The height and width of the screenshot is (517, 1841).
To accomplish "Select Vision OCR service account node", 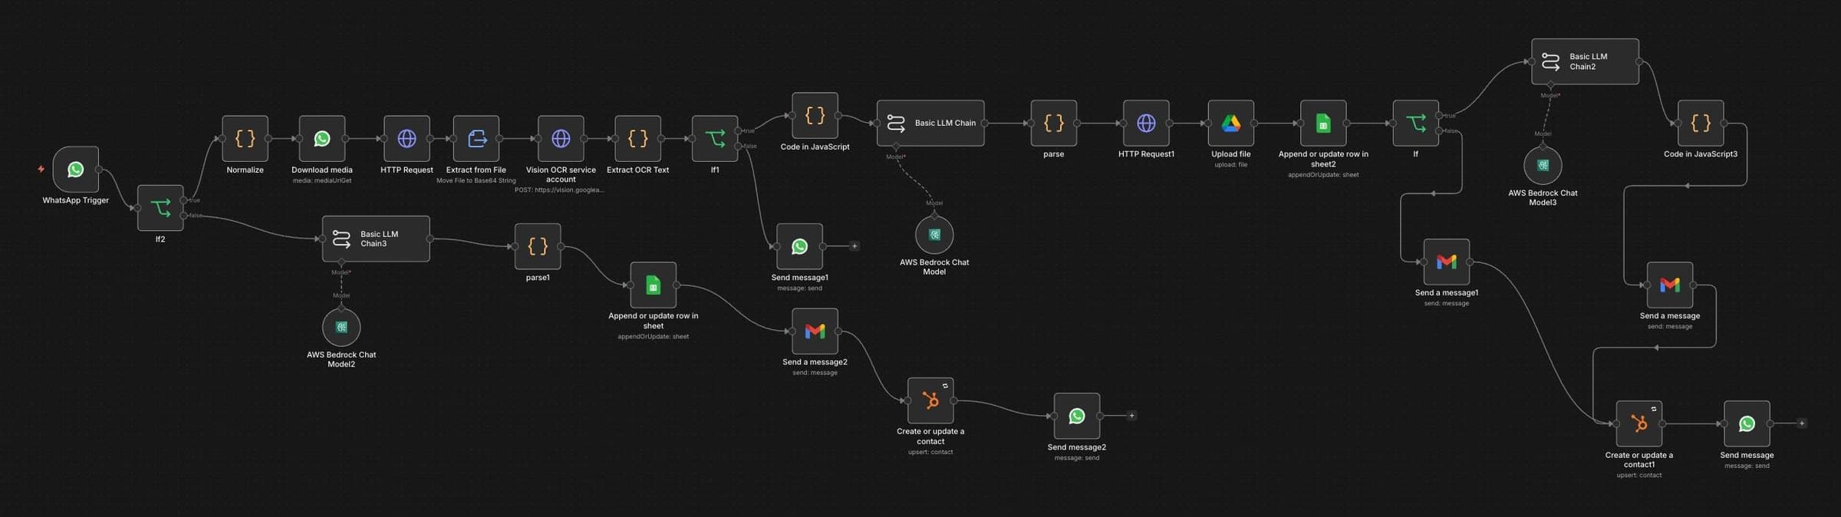I will (561, 139).
